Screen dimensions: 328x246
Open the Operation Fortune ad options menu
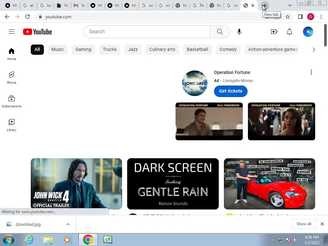point(311,72)
